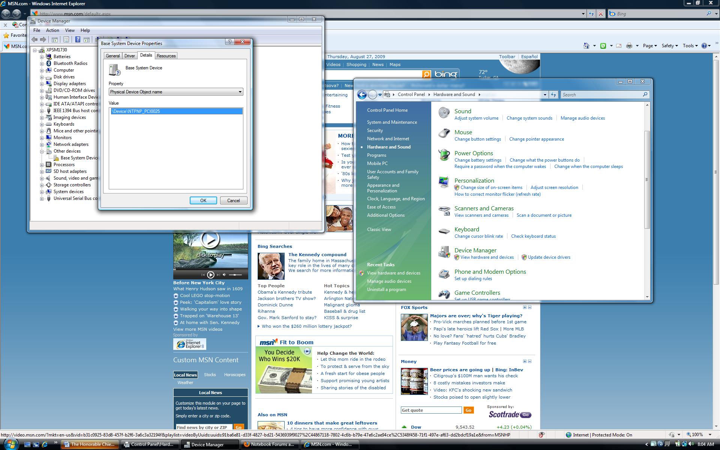Click the Control Panel vertical scrollbar
The image size is (720, 450).
pos(647,180)
